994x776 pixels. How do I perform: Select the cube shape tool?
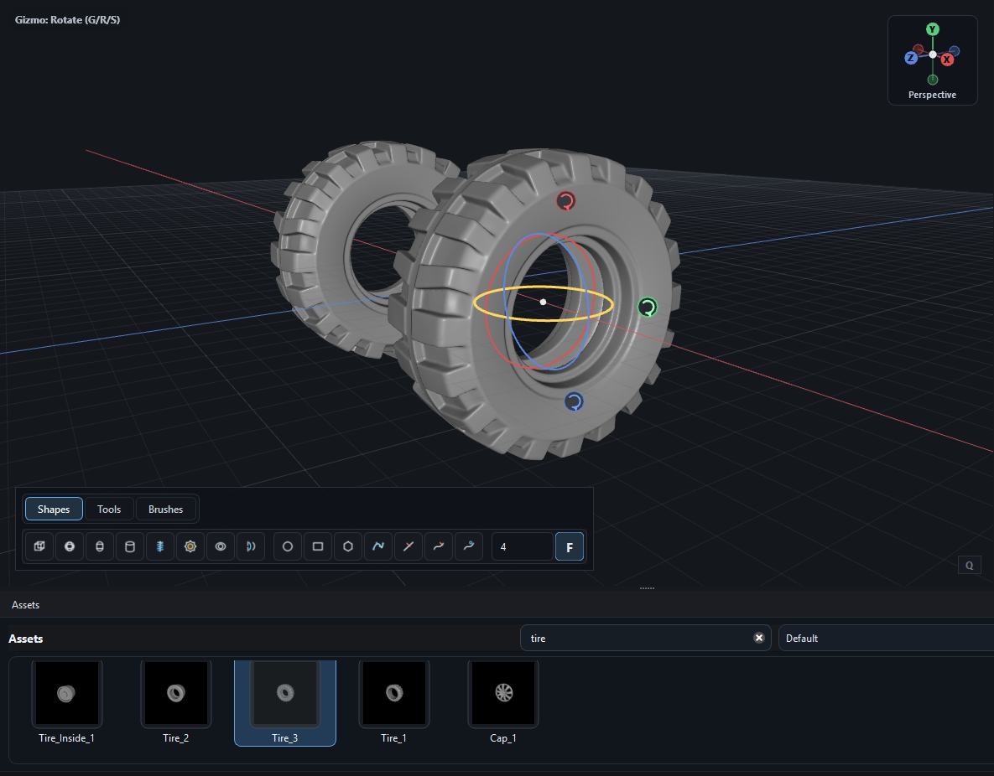[39, 546]
